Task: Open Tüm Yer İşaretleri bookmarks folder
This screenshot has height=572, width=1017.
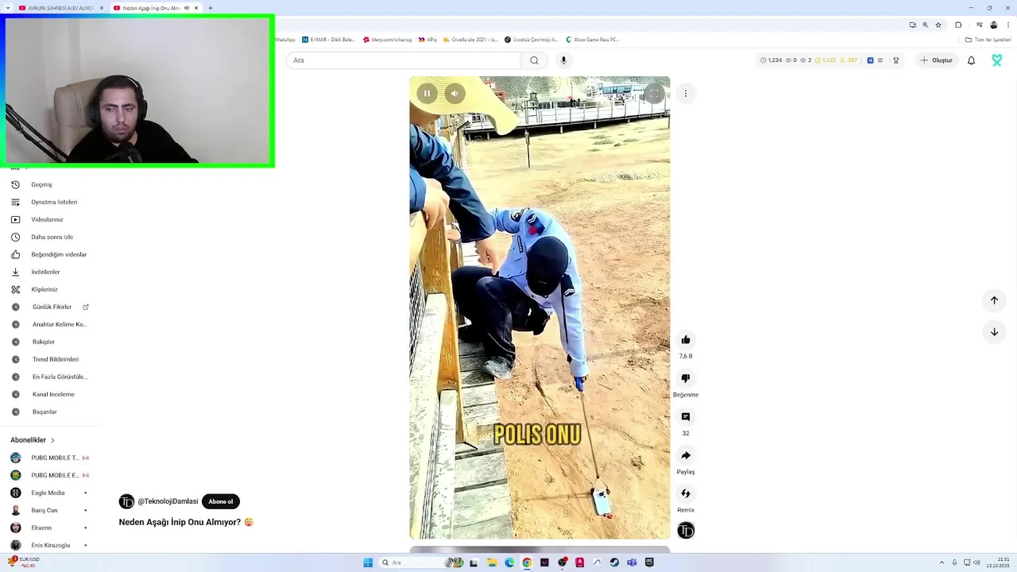Action: pyautogui.click(x=988, y=39)
